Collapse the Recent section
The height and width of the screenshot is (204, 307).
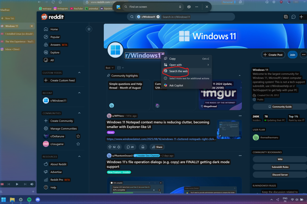[79, 93]
